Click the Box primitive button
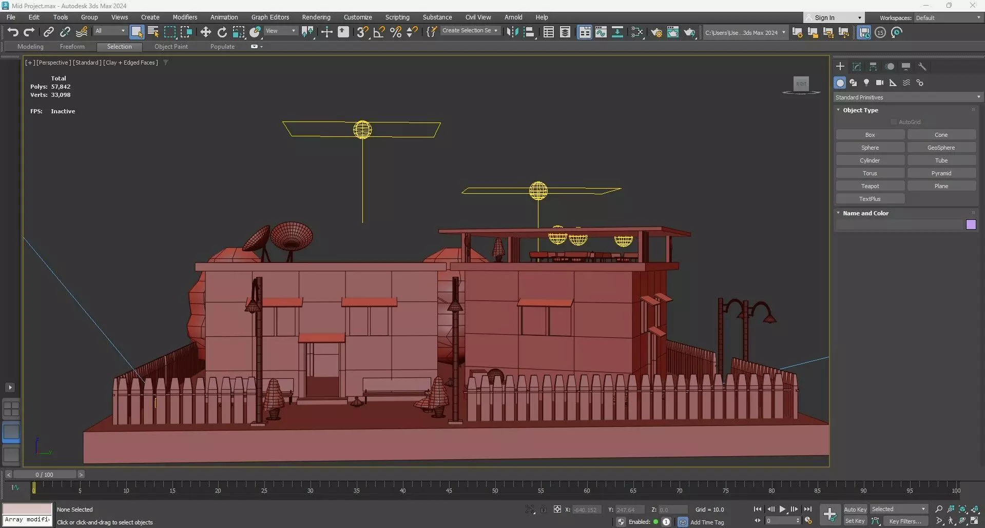 coord(870,135)
